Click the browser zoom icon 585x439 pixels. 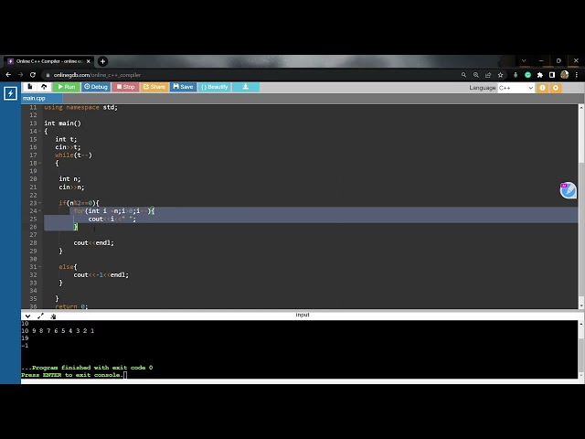476,75
